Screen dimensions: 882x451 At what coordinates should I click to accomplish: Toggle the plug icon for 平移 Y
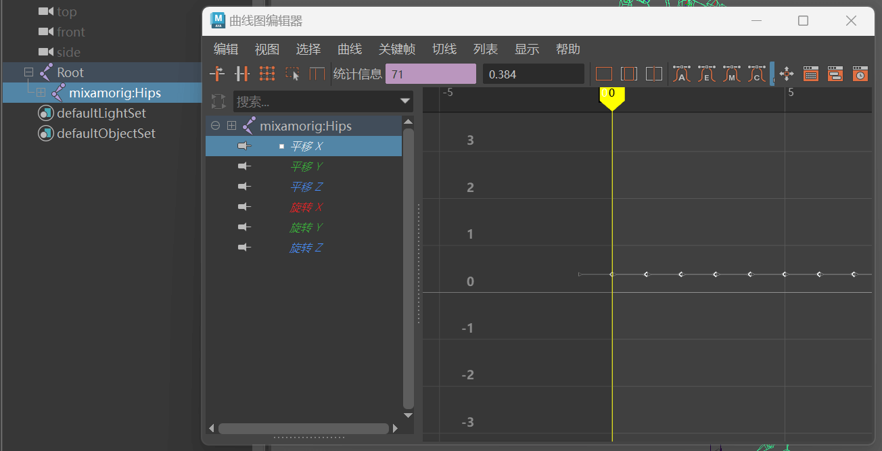[x=244, y=166]
